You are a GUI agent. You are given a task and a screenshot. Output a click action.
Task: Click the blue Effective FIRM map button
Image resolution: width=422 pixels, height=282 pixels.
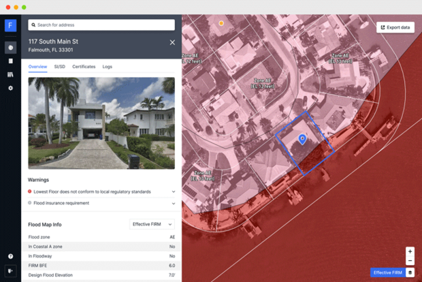388,272
